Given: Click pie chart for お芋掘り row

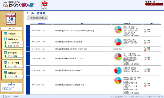Looking at the screenshot, I should [118, 42].
